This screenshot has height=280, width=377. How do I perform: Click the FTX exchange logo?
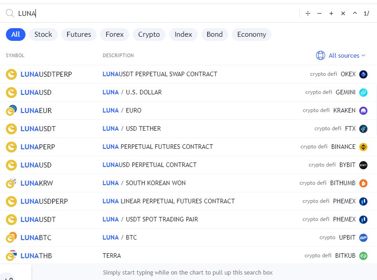coord(363,129)
